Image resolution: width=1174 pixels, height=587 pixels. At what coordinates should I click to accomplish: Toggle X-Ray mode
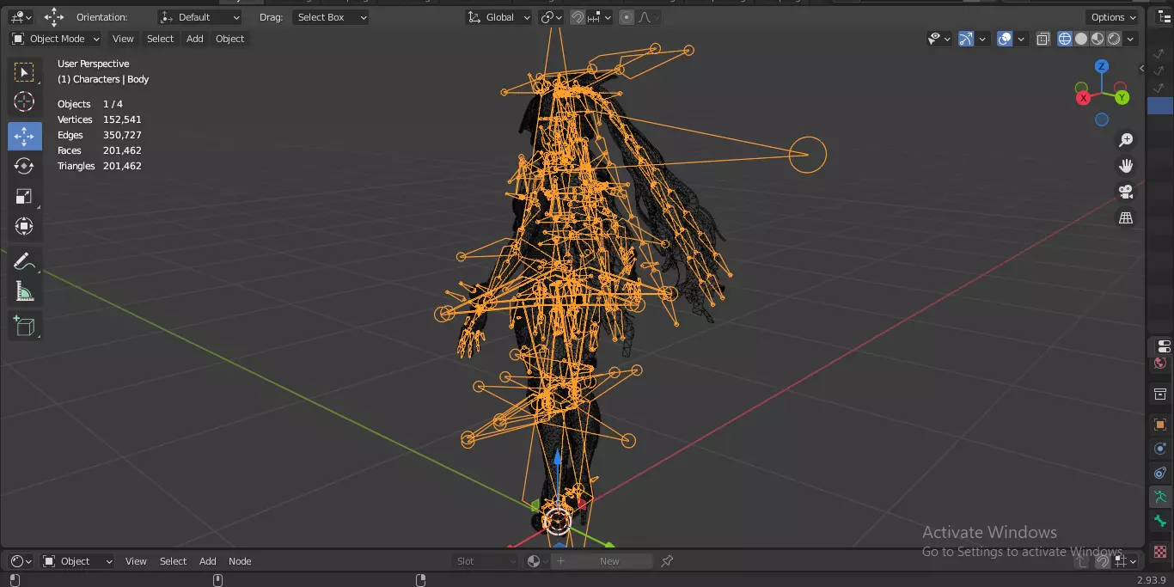(1043, 39)
